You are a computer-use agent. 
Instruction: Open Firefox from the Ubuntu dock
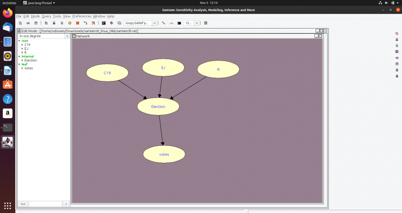8,13
